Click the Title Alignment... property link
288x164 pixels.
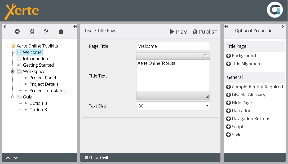[248, 64]
